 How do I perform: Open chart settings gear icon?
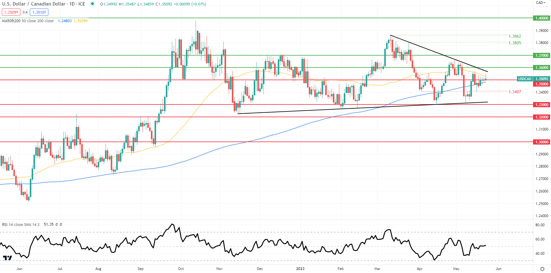click(542, 269)
